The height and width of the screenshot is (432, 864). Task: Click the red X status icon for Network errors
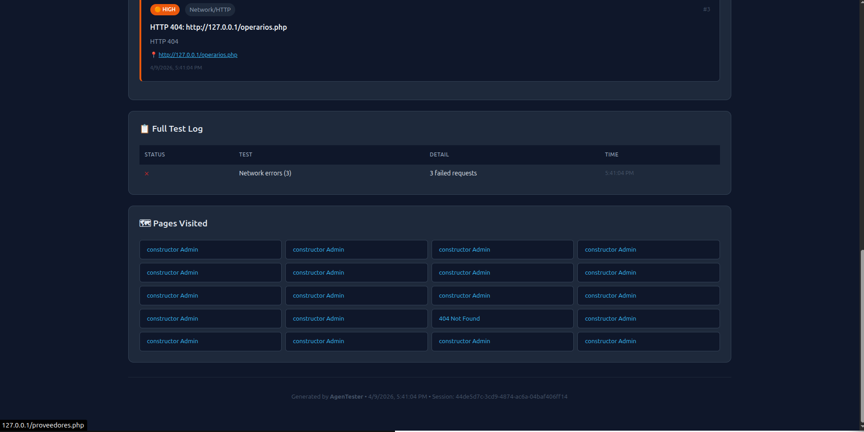point(146,173)
